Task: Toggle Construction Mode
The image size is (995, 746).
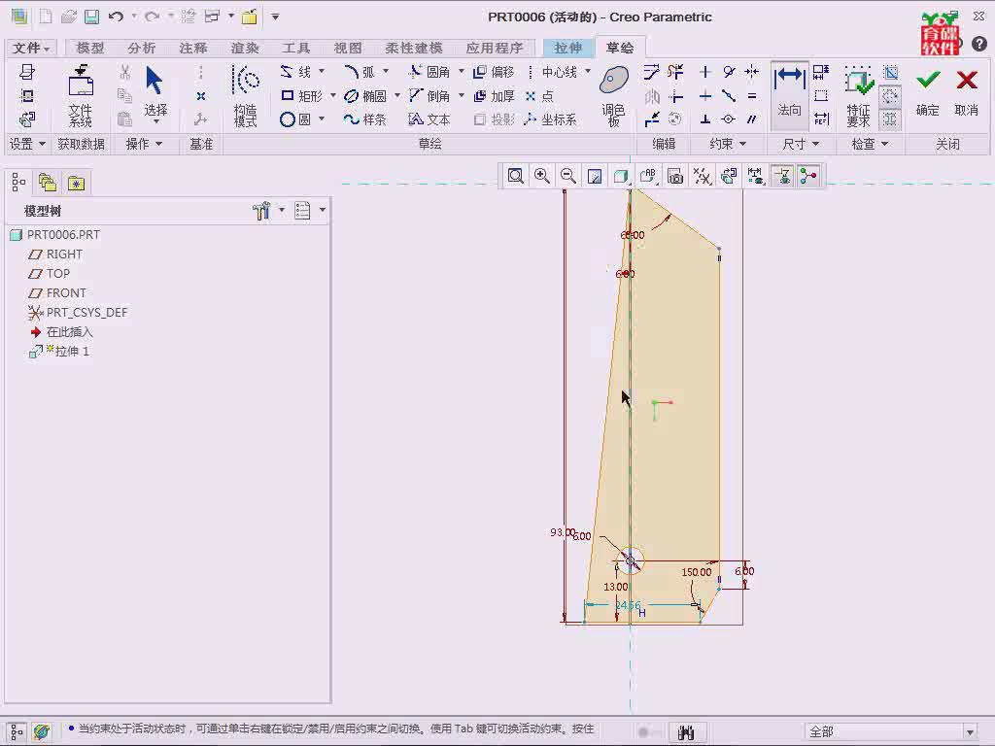Action: 246,95
